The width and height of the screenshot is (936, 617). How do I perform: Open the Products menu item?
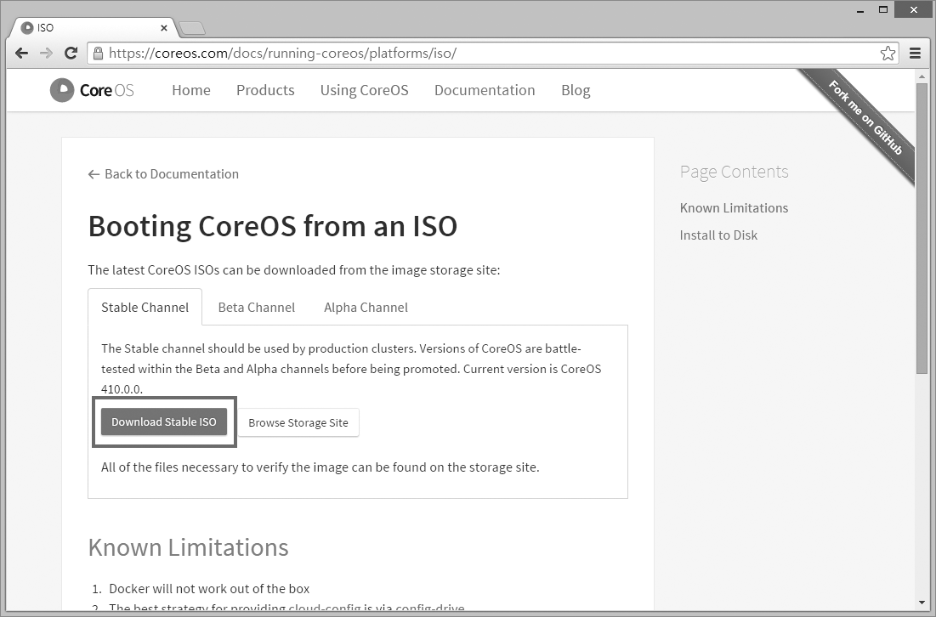265,90
